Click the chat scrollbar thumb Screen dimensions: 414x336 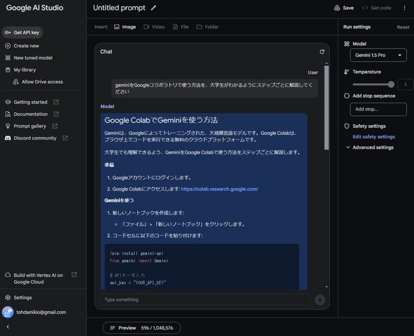(327, 108)
